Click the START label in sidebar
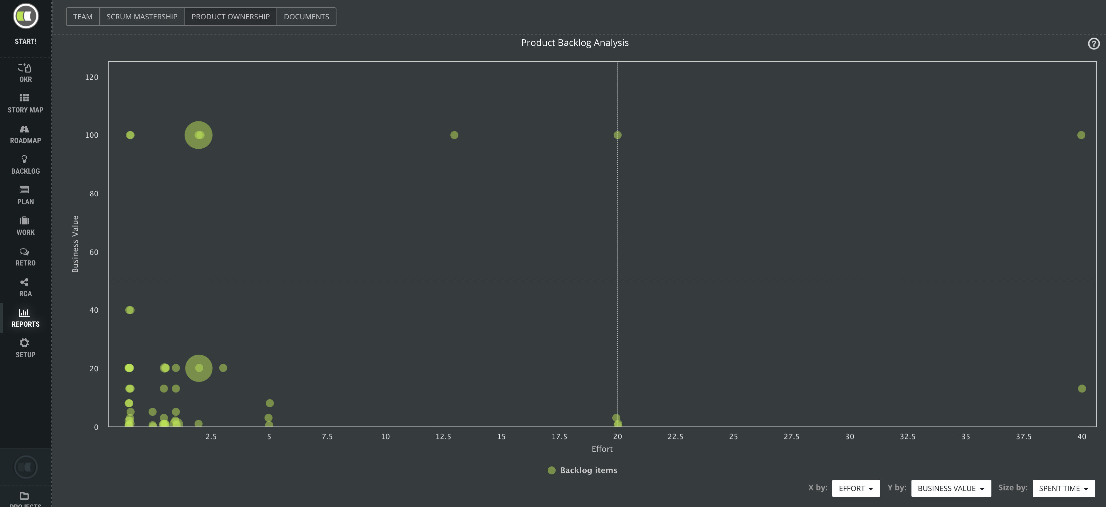Screen dimensions: 1106x507 tap(25, 41)
